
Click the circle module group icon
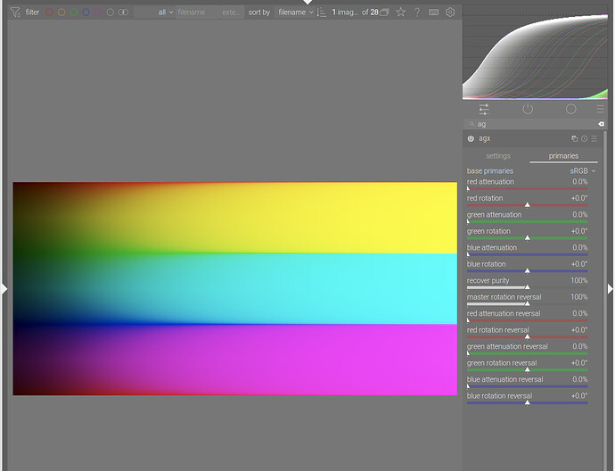coord(571,109)
